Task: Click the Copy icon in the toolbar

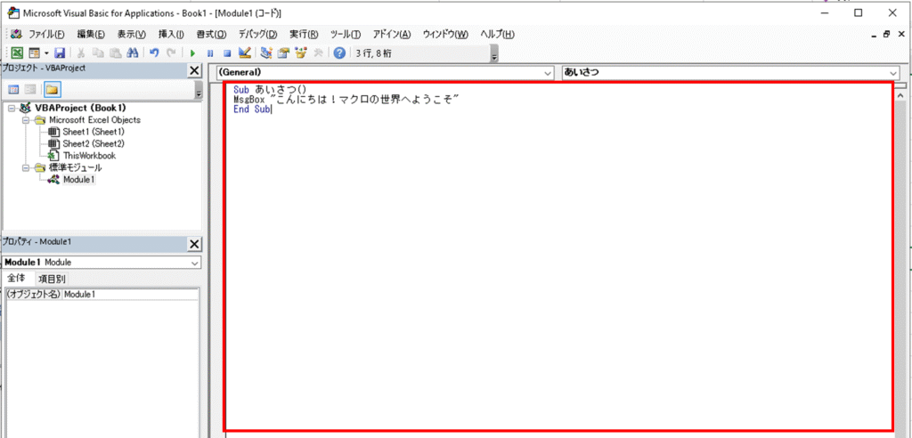Action: coord(98,53)
